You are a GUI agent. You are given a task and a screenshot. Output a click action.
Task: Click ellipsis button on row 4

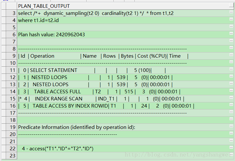point(231,20)
